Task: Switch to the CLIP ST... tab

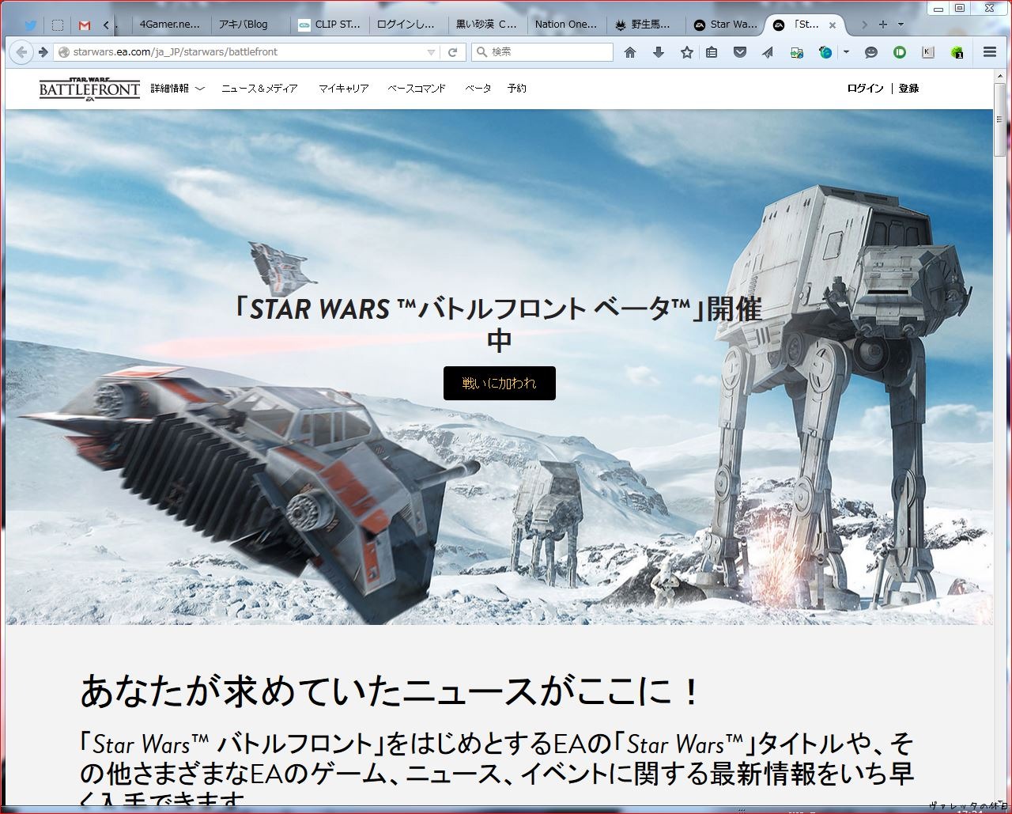Action: click(329, 25)
